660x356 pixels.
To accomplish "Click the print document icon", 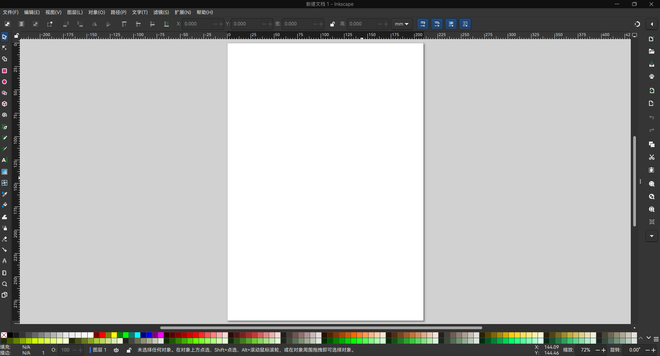I will coord(651,77).
